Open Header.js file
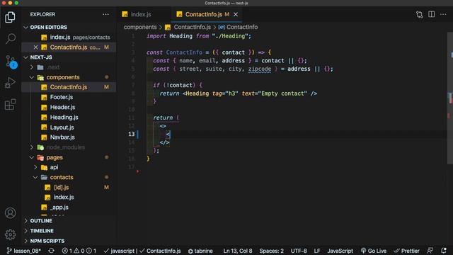 [x=62, y=107]
